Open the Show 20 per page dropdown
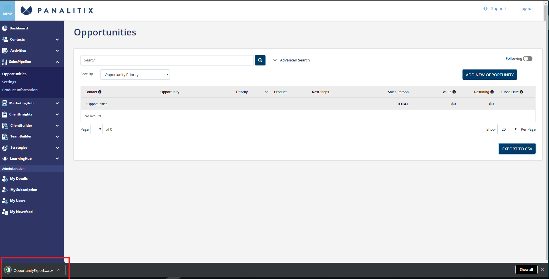The height and width of the screenshot is (279, 549). [508, 129]
